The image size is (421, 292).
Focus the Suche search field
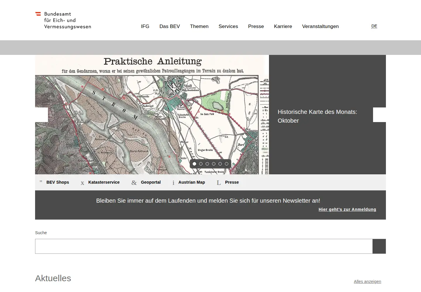(204, 246)
